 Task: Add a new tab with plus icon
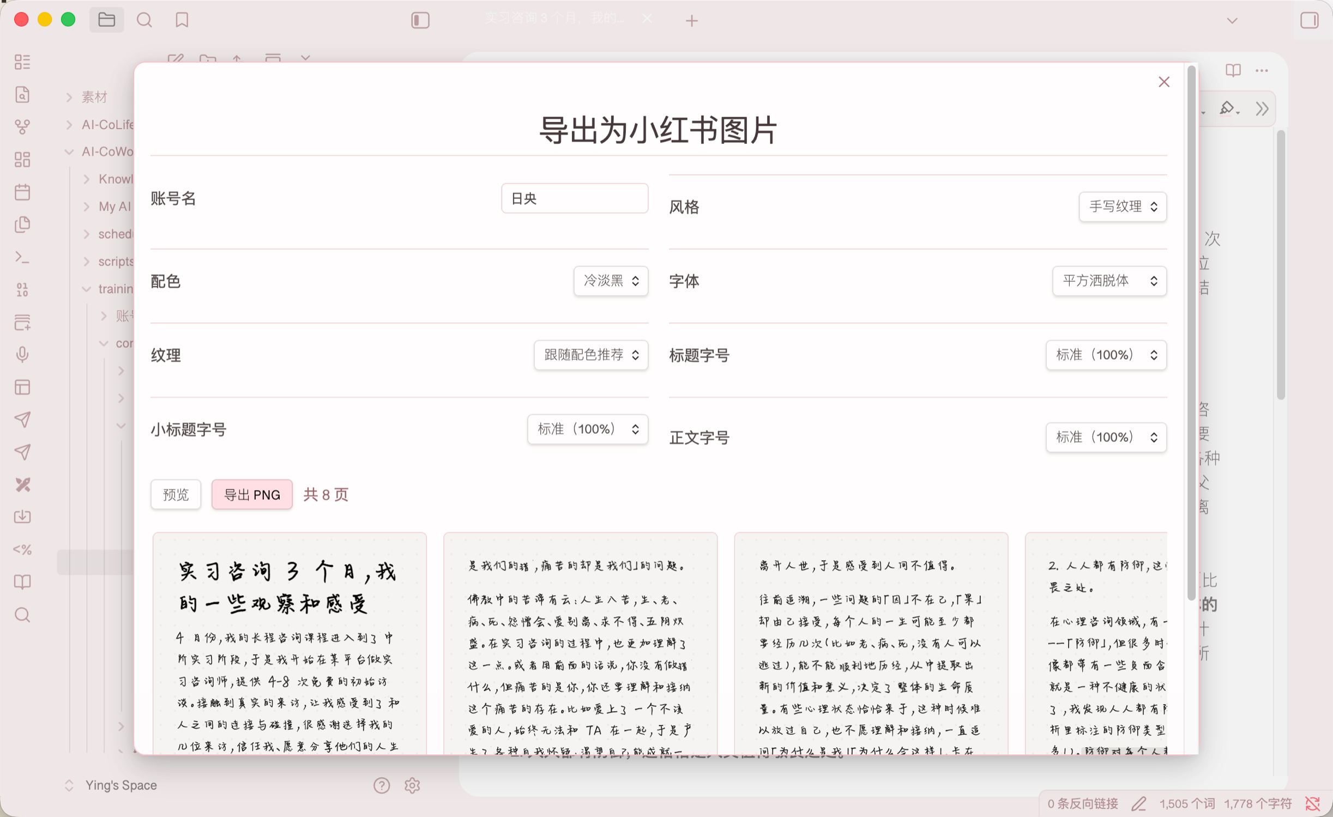click(x=692, y=21)
